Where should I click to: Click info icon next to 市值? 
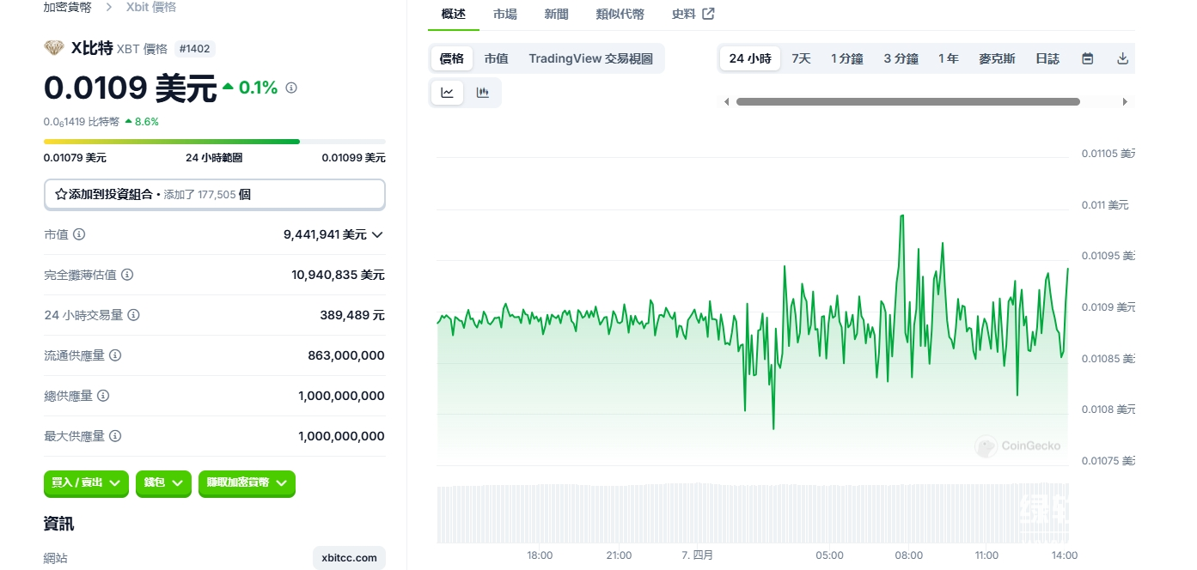click(79, 234)
